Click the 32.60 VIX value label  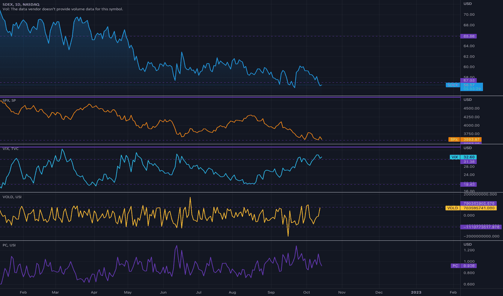[468, 157]
